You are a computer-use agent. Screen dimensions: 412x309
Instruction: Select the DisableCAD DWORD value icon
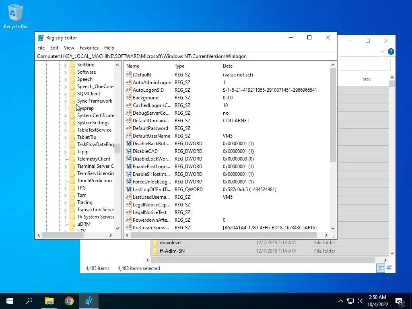128,151
